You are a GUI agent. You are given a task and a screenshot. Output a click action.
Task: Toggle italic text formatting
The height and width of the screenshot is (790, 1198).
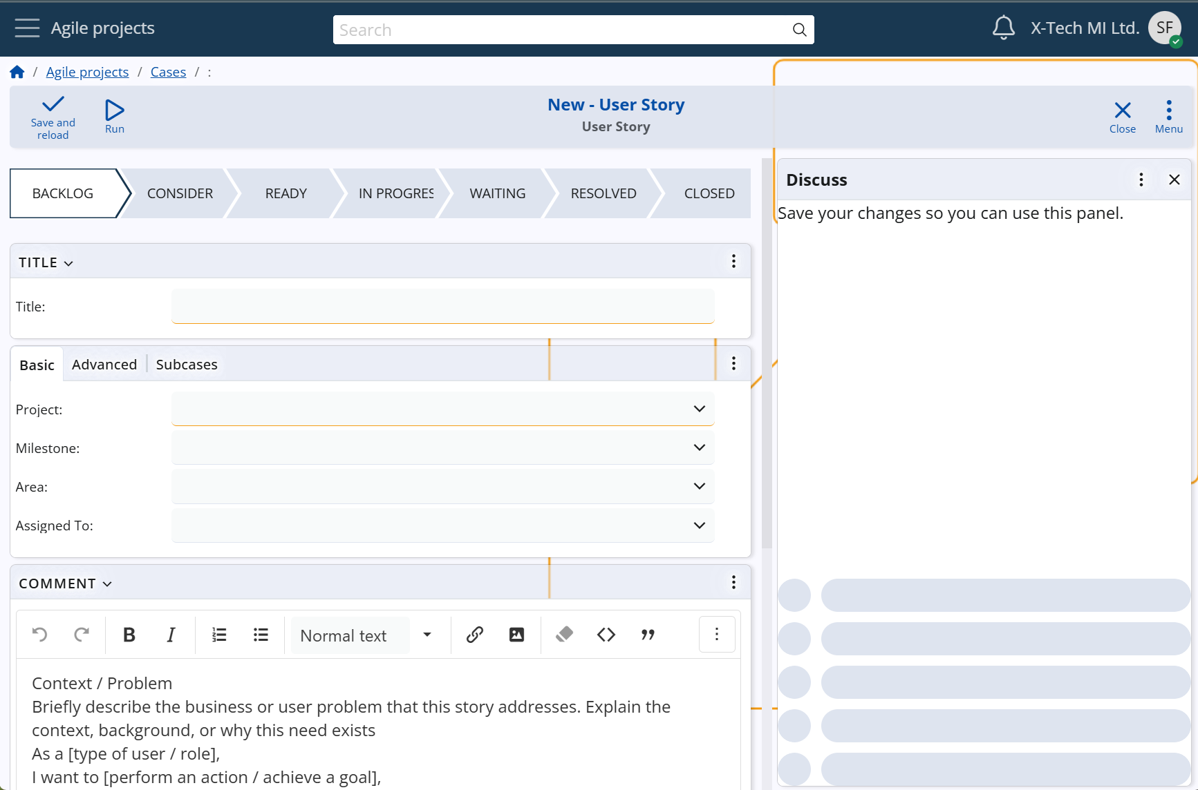pos(171,635)
